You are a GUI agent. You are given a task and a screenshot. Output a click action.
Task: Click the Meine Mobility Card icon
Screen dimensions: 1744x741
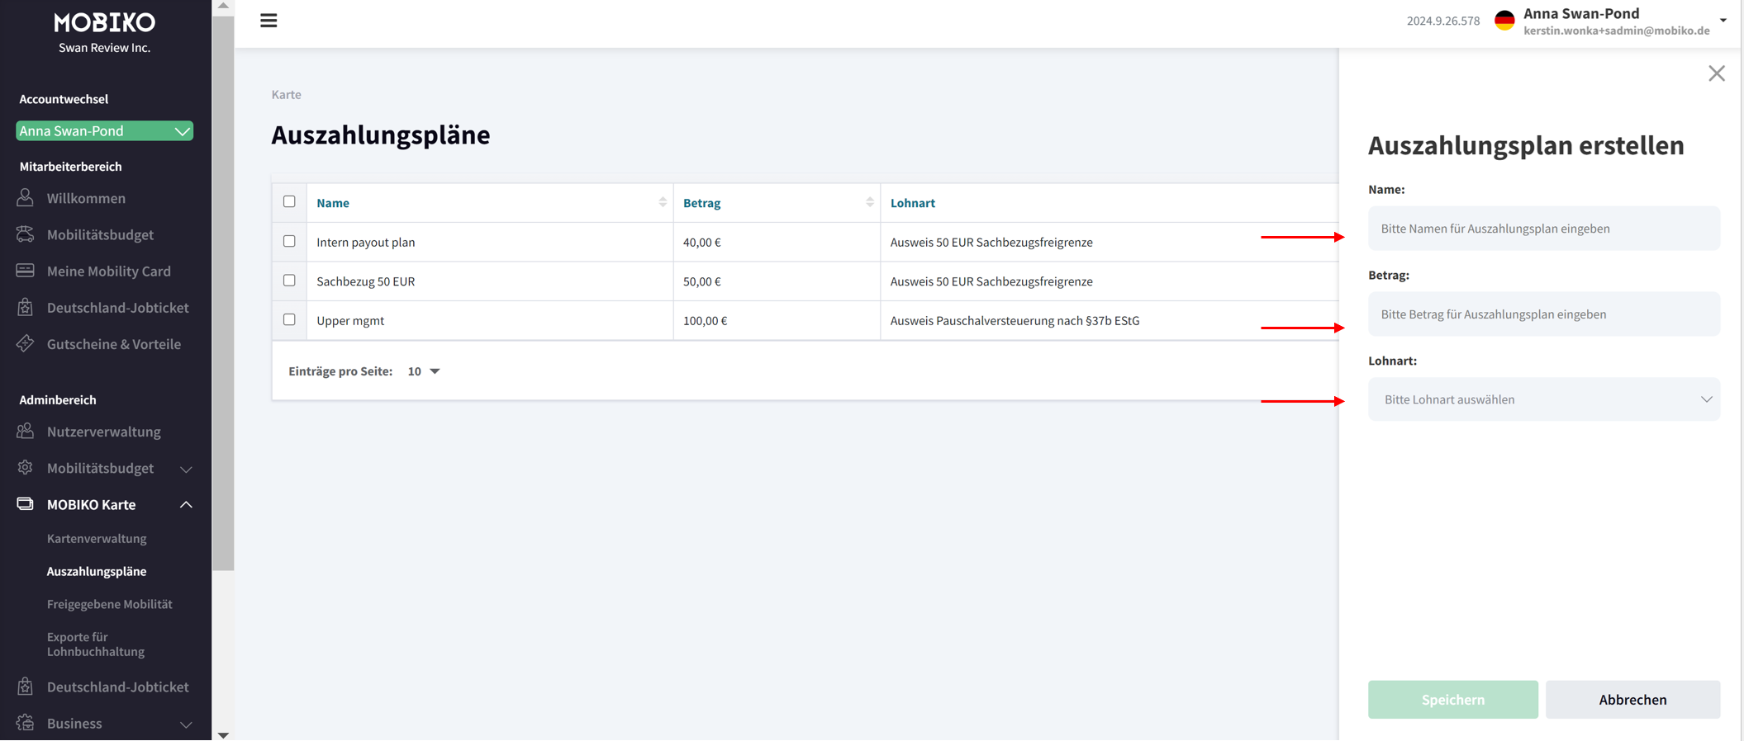tap(26, 271)
